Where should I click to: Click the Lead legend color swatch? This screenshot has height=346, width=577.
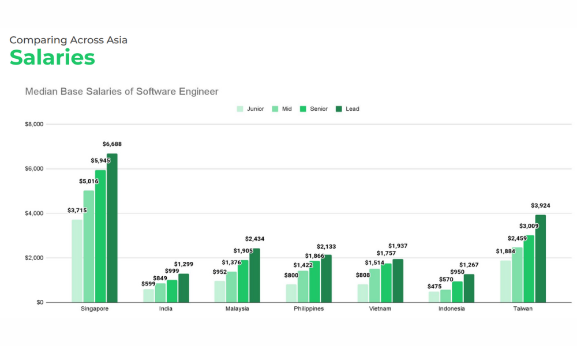(x=339, y=108)
